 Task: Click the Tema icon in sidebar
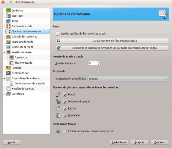(8, 21)
